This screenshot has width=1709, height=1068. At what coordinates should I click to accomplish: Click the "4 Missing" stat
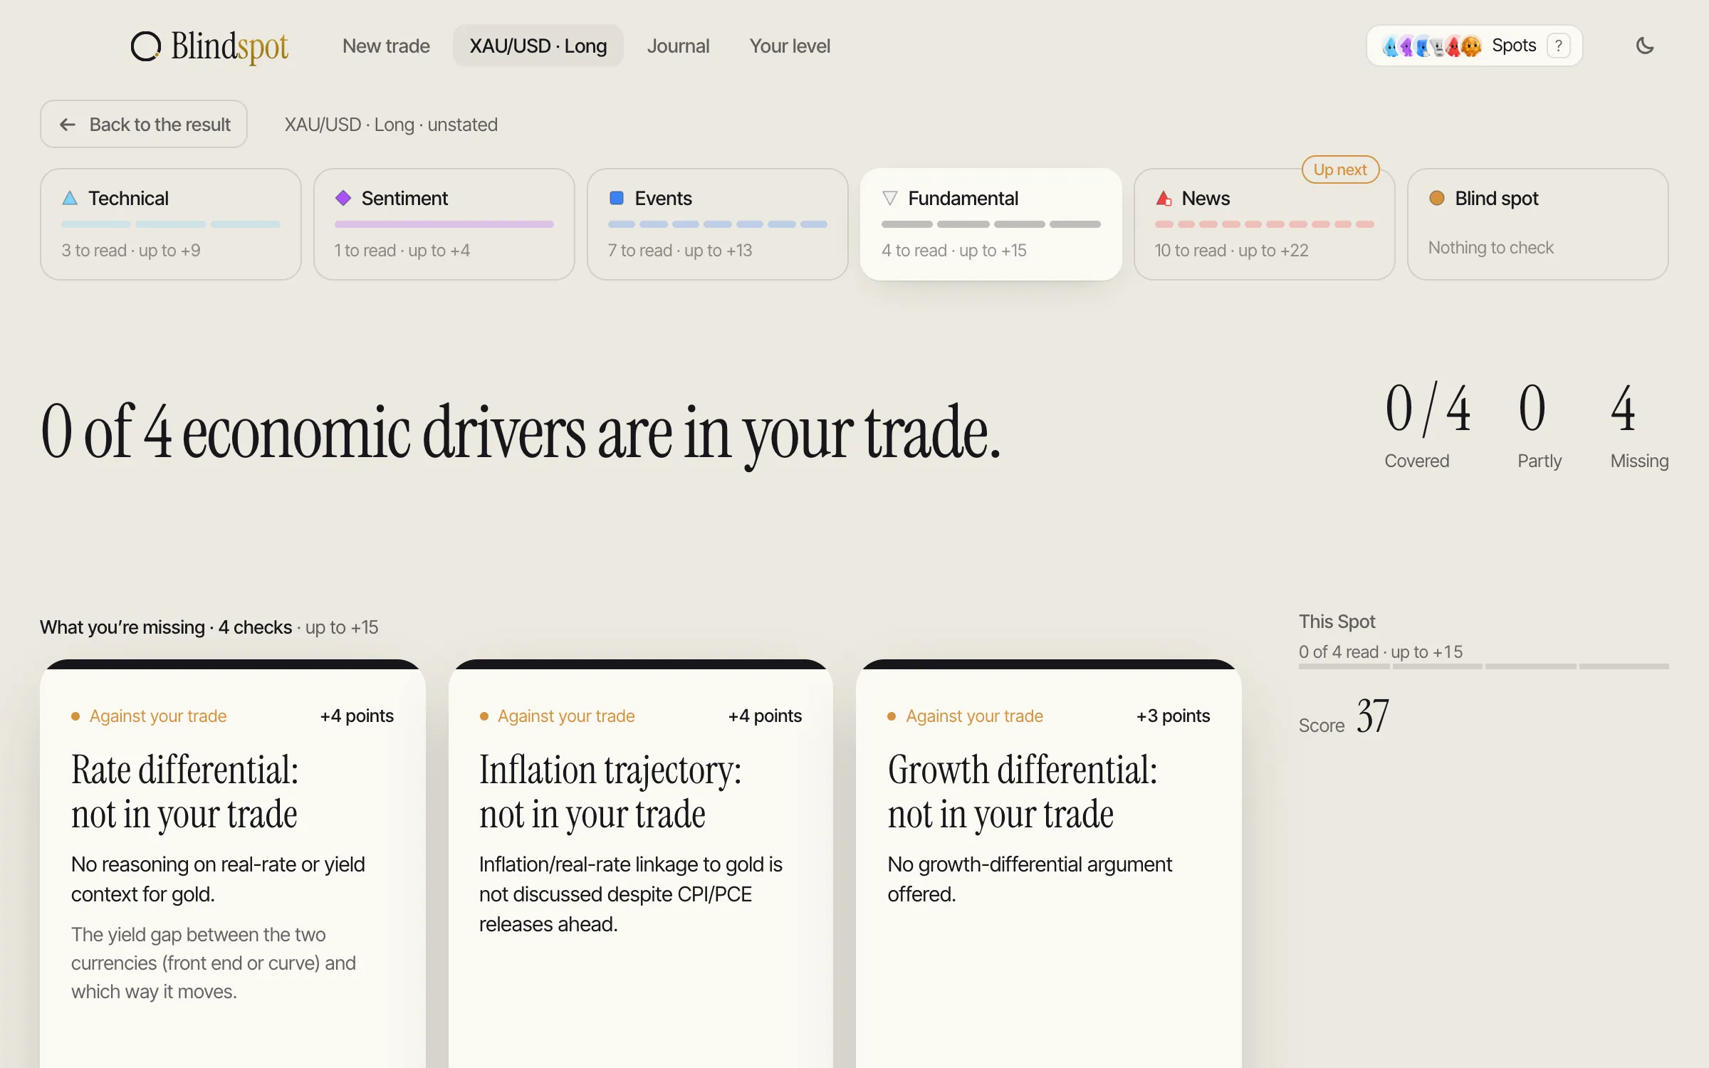(1639, 425)
